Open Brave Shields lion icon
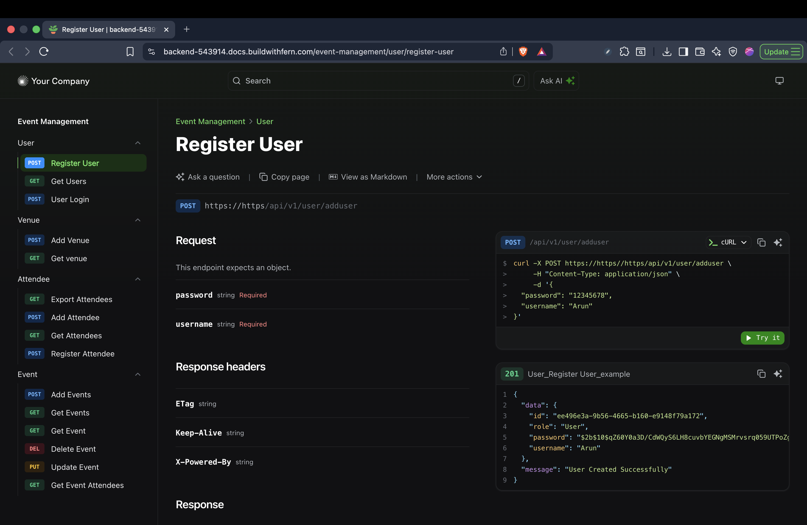The height and width of the screenshot is (525, 807). (523, 52)
